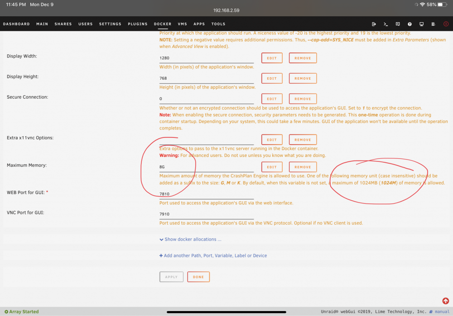
Task: Open the feedback speech-bubble icon
Action: click(398, 24)
